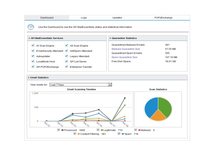Click the Sep 07 axis label
Screen dimensions: 210x158
pos(112,124)
